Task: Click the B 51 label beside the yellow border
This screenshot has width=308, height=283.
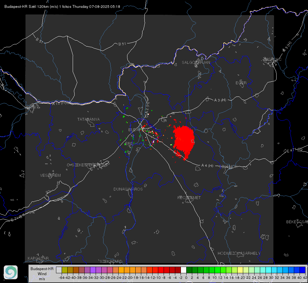Action: pyautogui.click(x=122, y=44)
